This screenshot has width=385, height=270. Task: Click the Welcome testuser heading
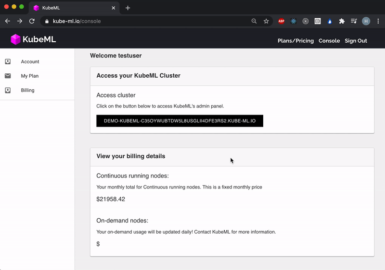coord(116,56)
